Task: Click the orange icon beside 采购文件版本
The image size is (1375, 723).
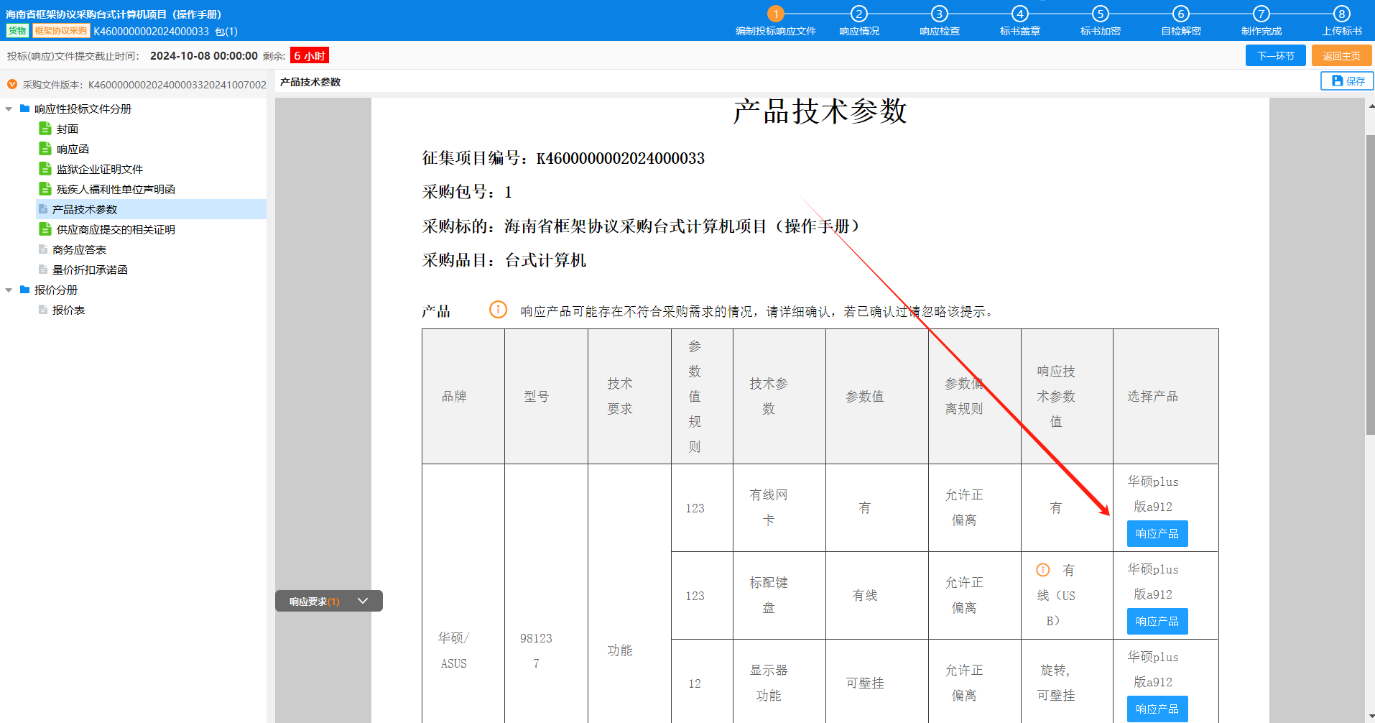Action: tap(12, 84)
